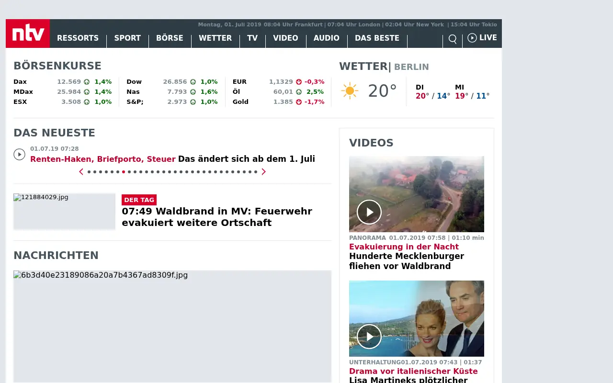Click the play icon beside Renten-Haken headline
This screenshot has width=613, height=383.
tap(19, 154)
